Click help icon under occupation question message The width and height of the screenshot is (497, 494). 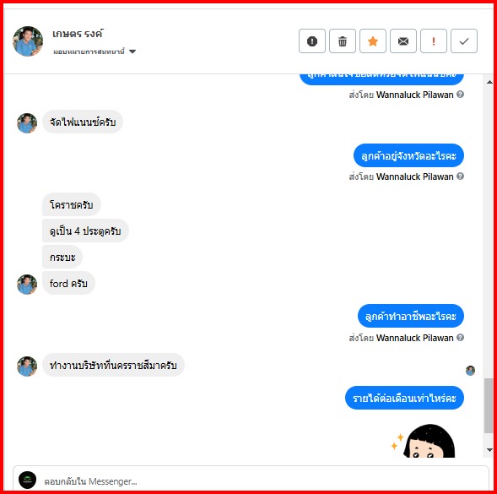(x=460, y=337)
